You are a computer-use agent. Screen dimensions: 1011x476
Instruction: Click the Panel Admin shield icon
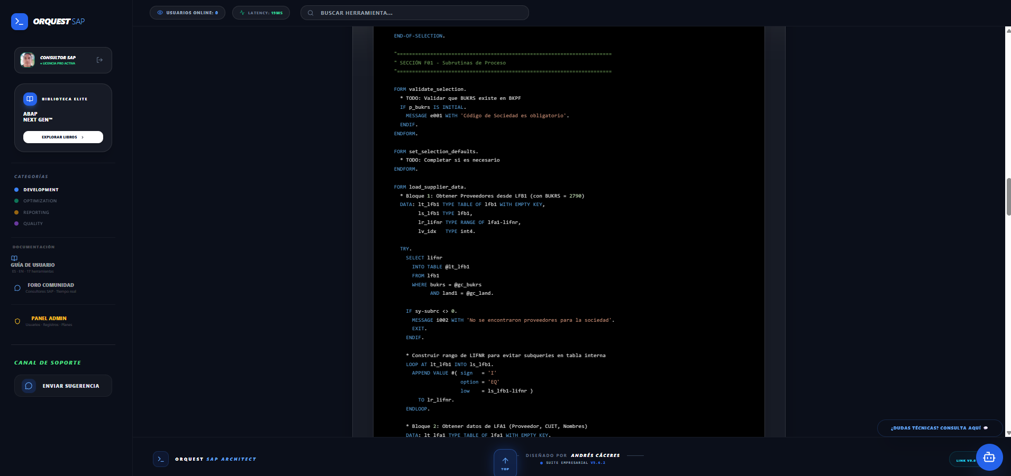click(x=17, y=321)
